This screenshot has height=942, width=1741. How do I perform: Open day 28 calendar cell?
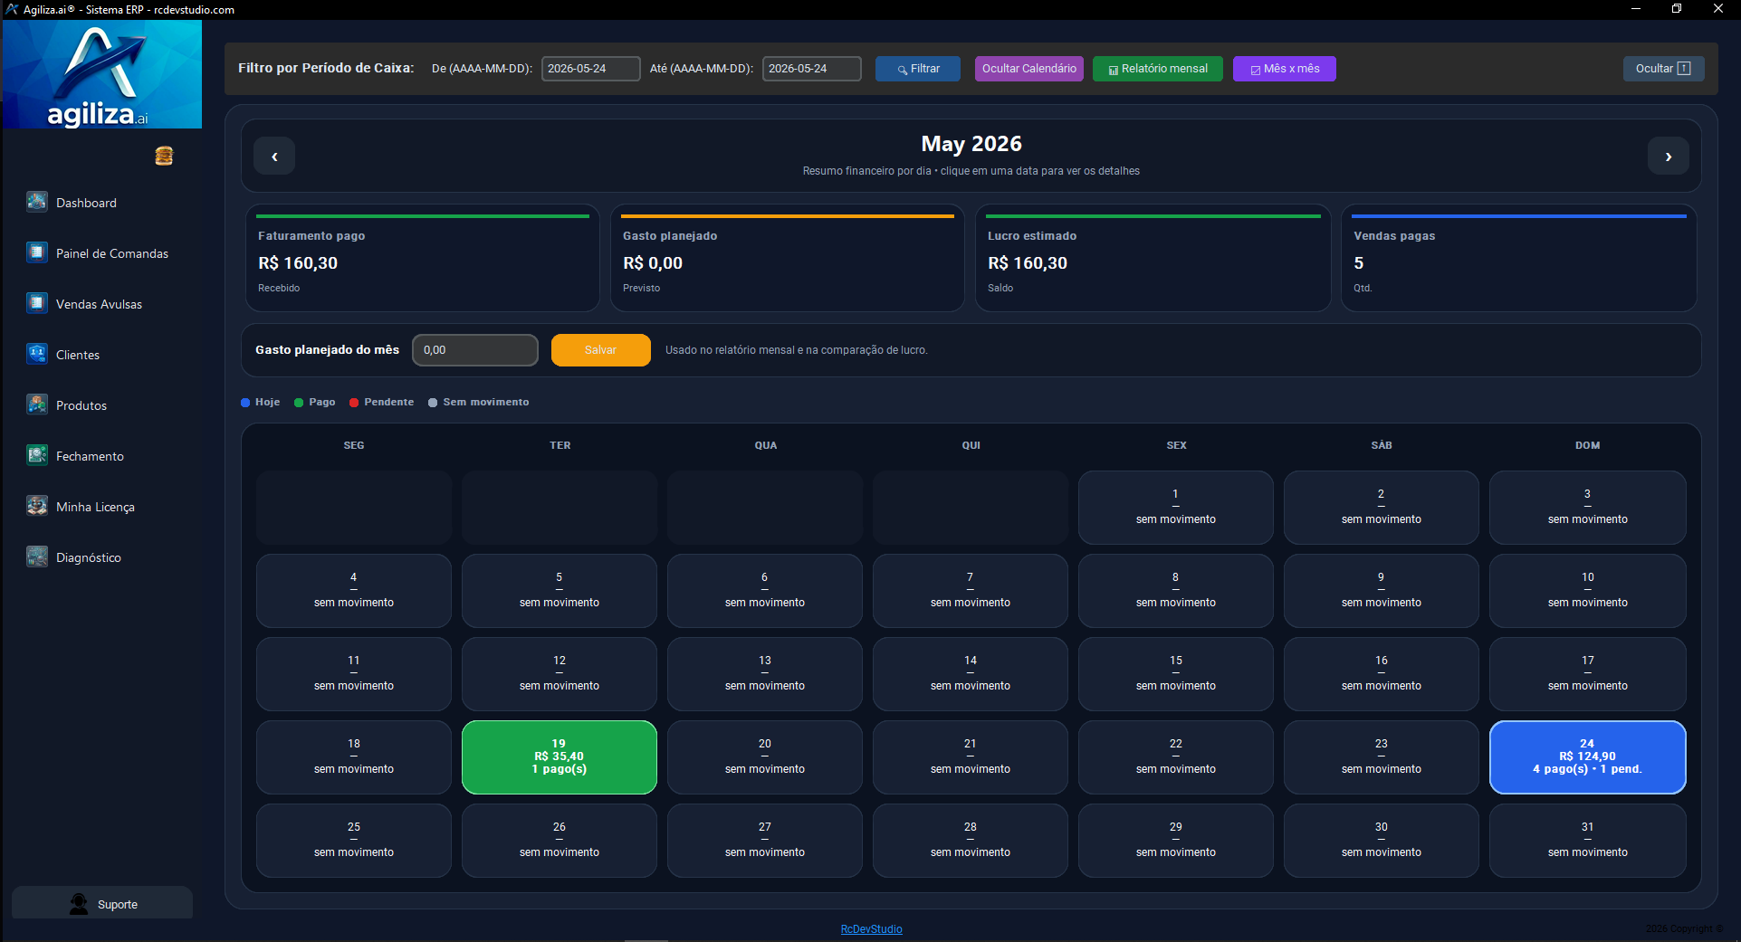pyautogui.click(x=971, y=841)
